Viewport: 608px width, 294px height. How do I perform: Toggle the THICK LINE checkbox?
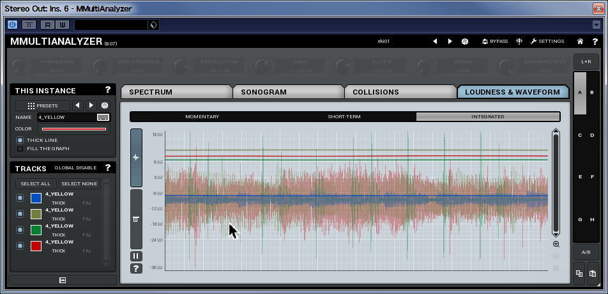click(20, 140)
